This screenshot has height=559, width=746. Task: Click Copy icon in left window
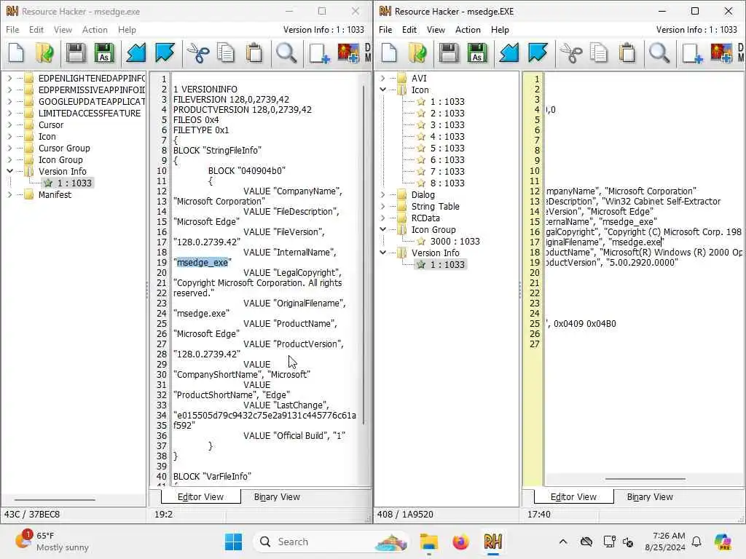(226, 52)
